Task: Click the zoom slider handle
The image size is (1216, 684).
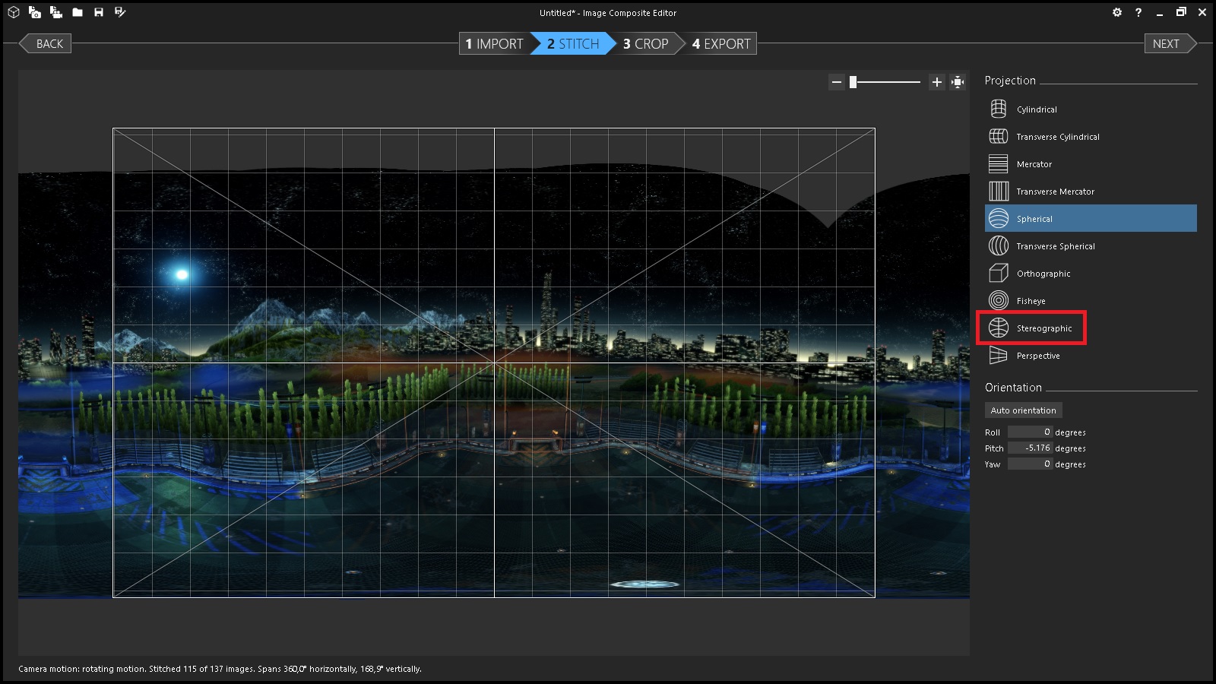Action: pyautogui.click(x=853, y=82)
